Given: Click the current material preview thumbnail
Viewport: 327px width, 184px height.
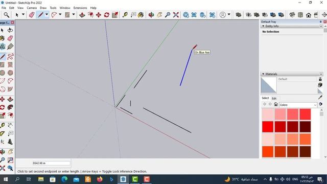Looking at the screenshot, I should point(269,85).
